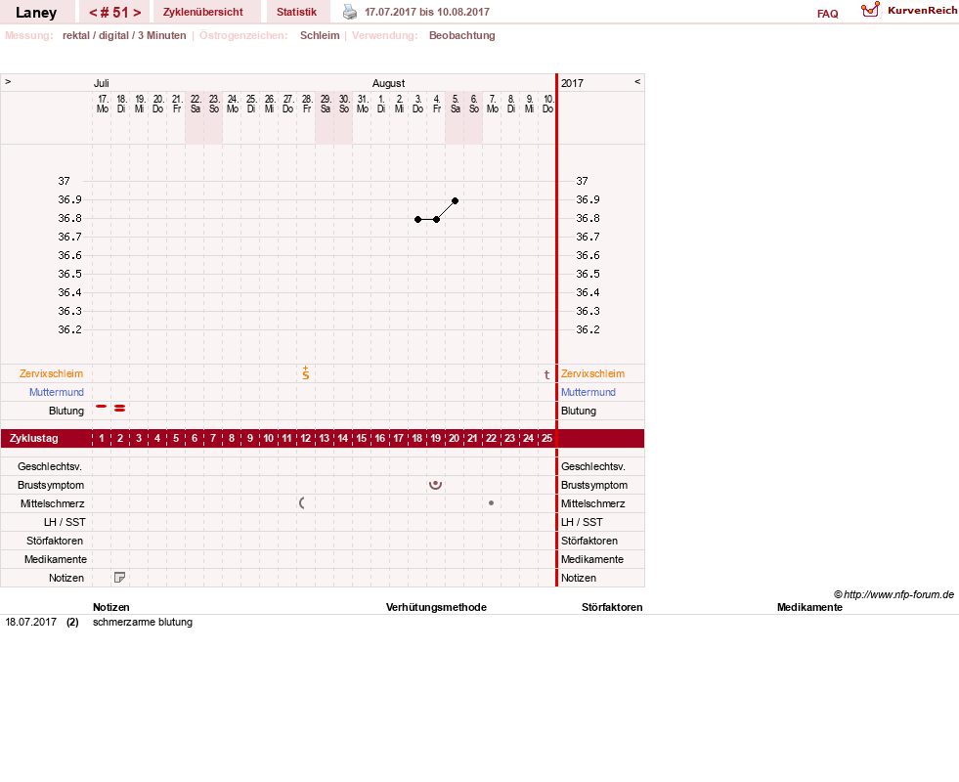Click the left Medikamente row label
Screen dimensions: 959x782
tap(56, 559)
